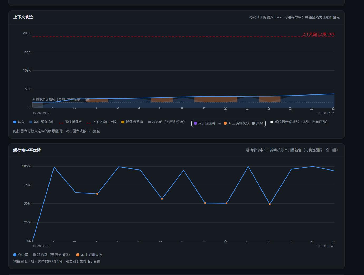Click the orange hit-rate point at request 4
The height and width of the screenshot is (275, 364).
[x=97, y=194]
